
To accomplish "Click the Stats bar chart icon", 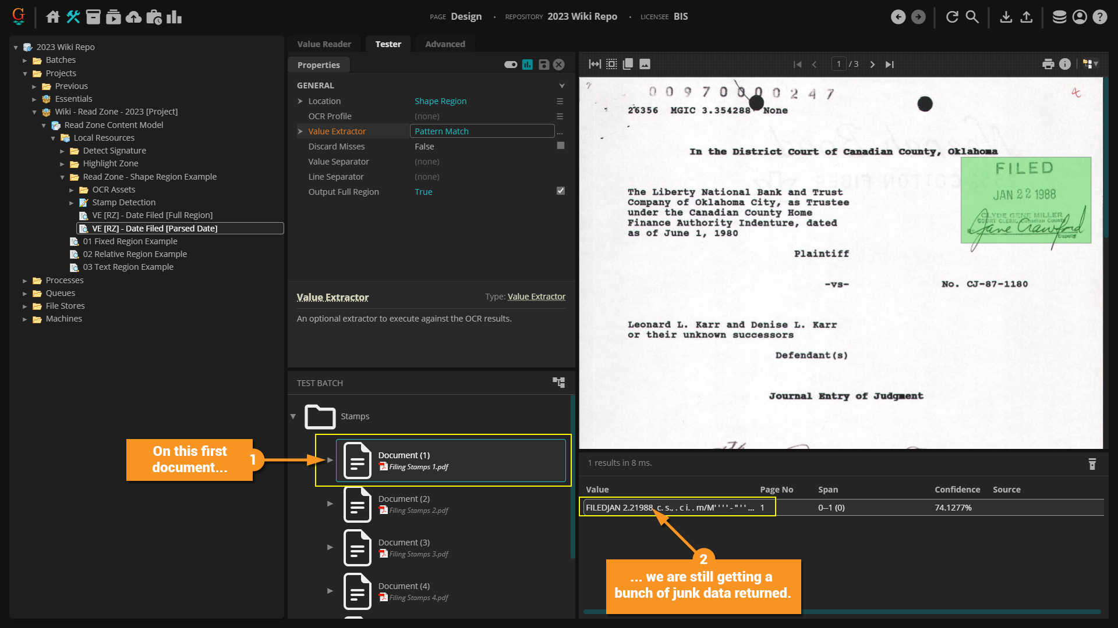I will (x=174, y=17).
